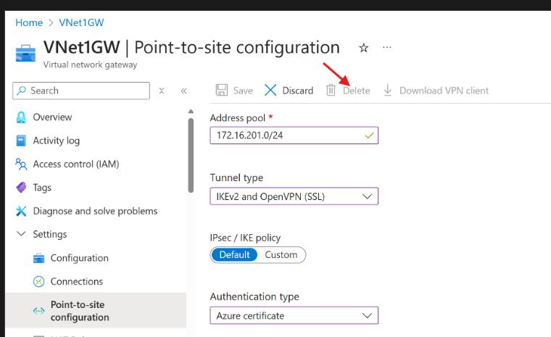
Task: Click the Address pool label
Action: [238, 117]
